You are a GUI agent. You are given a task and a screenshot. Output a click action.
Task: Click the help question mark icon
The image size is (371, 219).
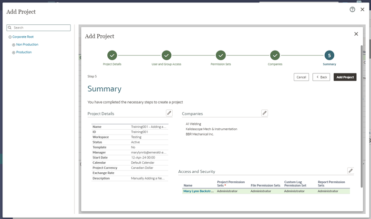click(352, 9)
